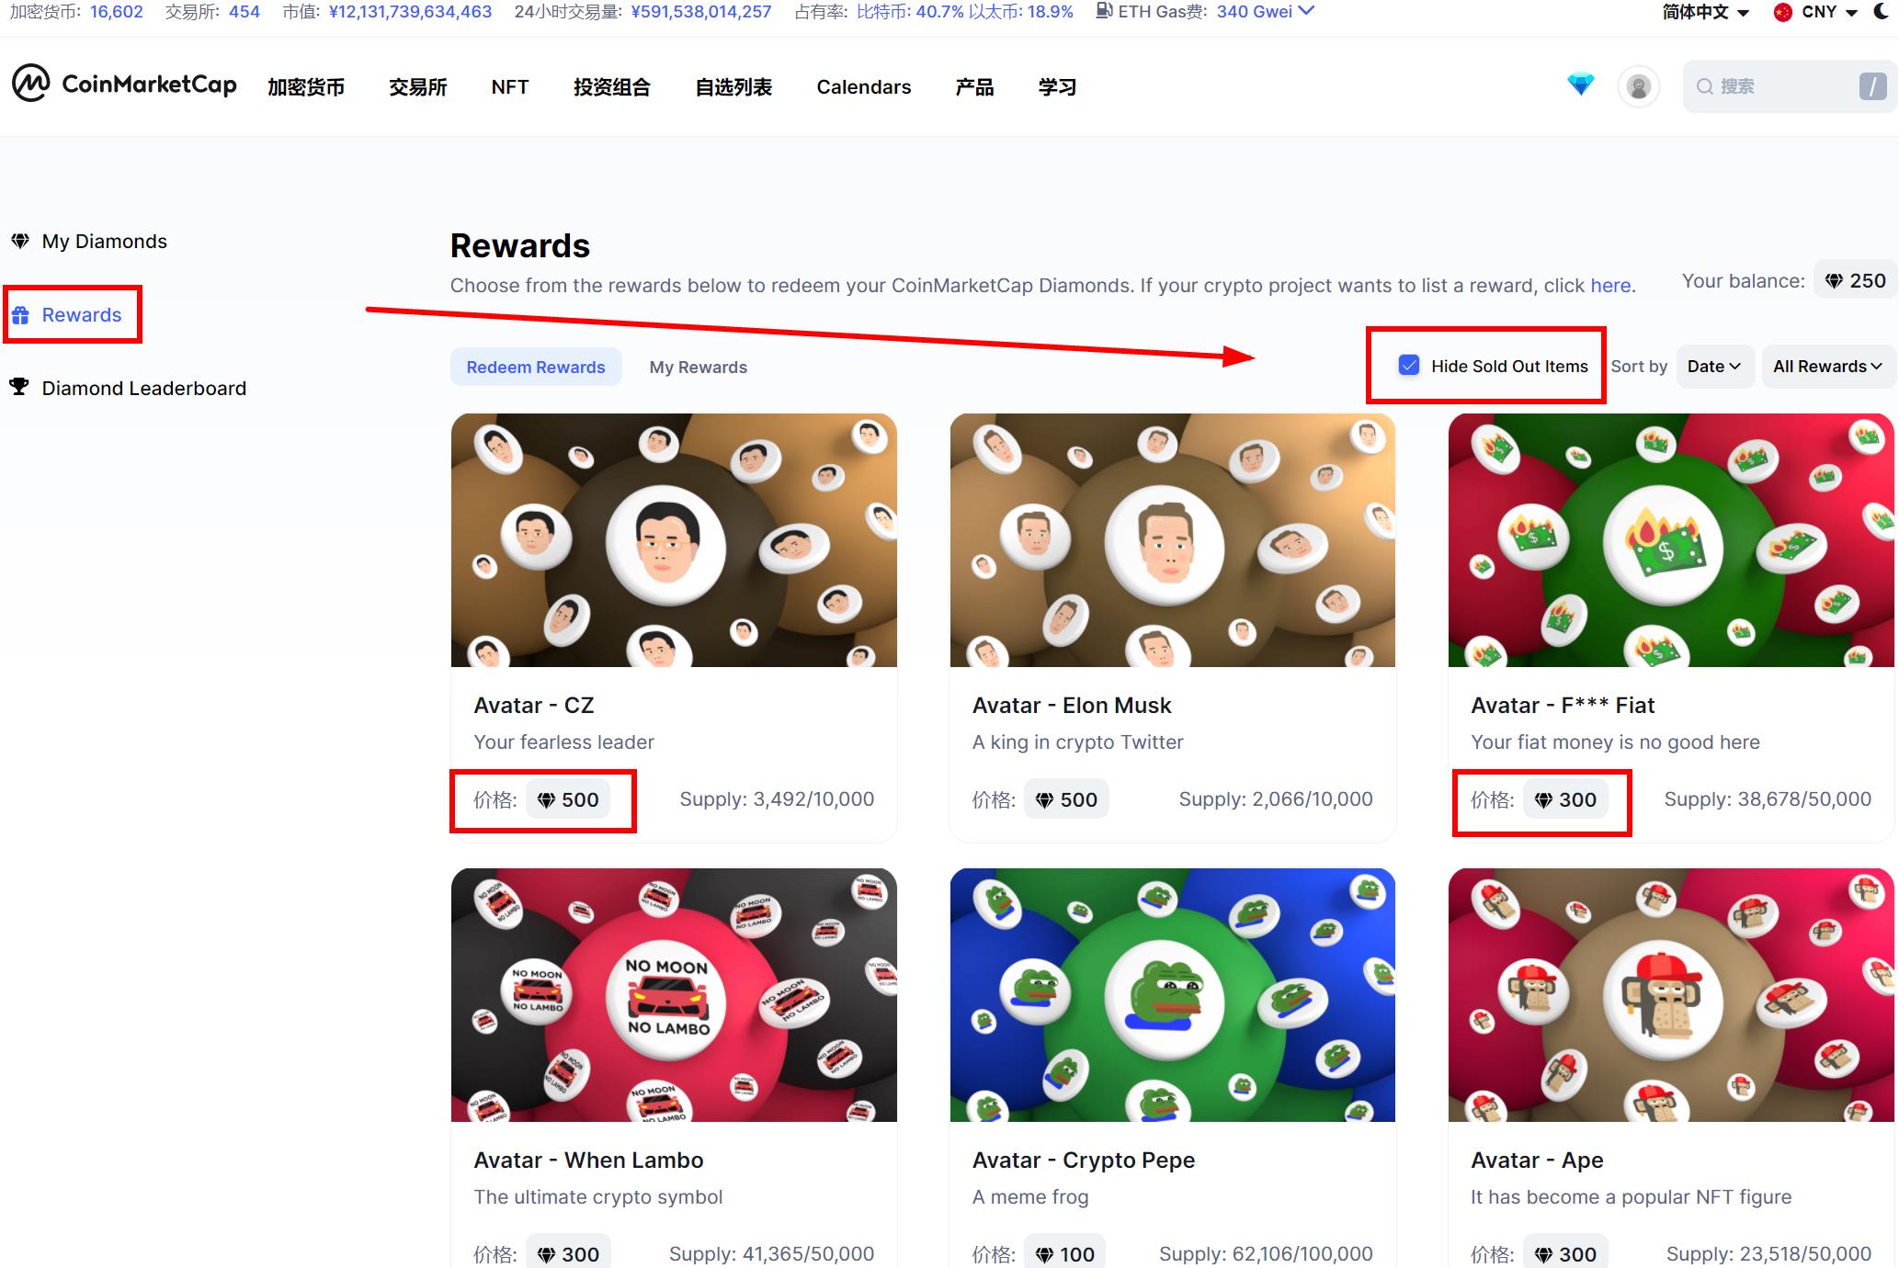Image resolution: width=1899 pixels, height=1268 pixels.
Task: Open the Avatar - CZ reward image
Action: click(674, 540)
